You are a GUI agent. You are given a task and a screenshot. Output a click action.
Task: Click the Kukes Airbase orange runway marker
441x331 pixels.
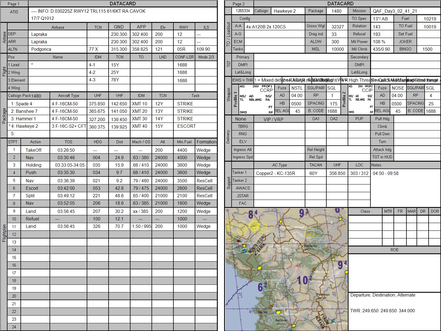(313, 269)
